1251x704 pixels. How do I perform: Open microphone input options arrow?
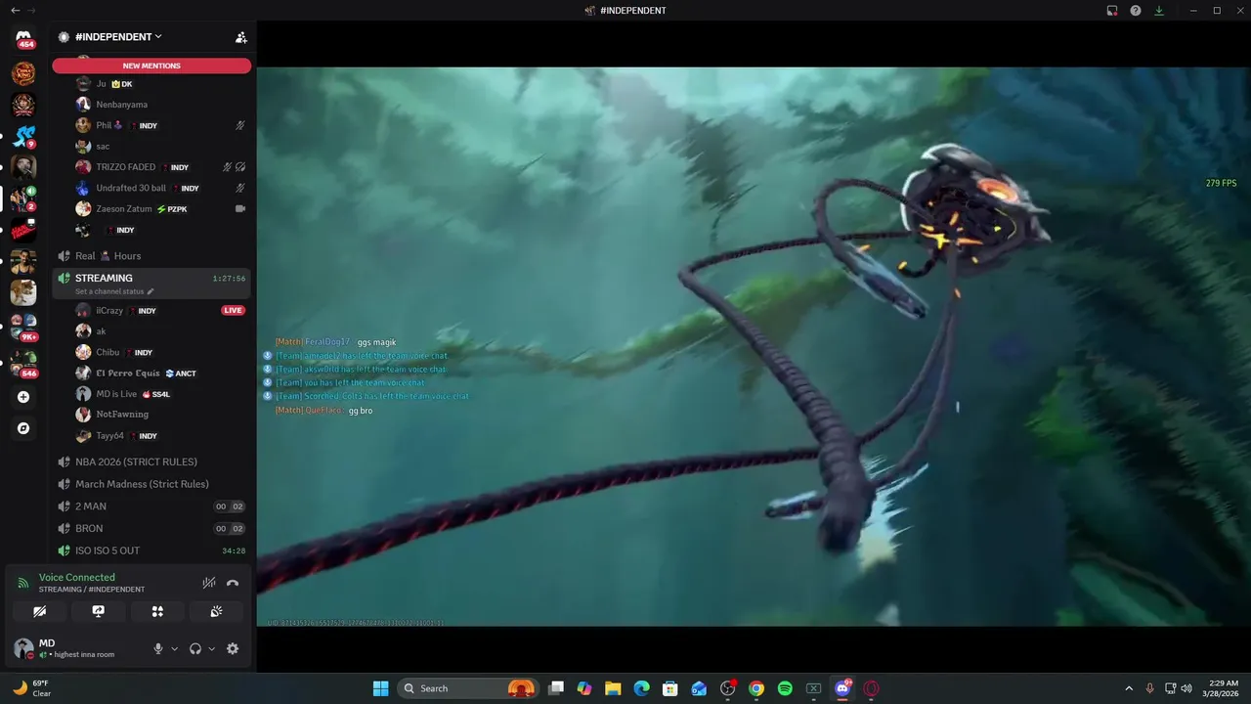click(x=175, y=648)
